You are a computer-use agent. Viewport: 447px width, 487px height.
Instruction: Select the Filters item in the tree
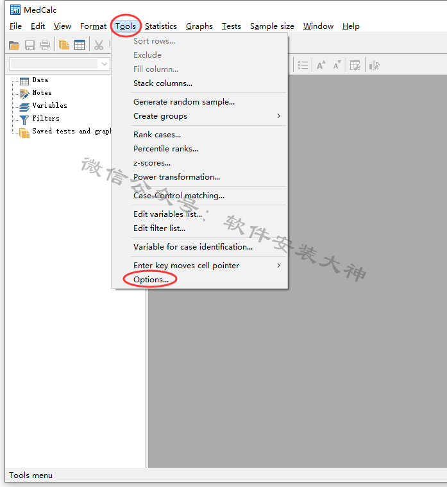46,118
